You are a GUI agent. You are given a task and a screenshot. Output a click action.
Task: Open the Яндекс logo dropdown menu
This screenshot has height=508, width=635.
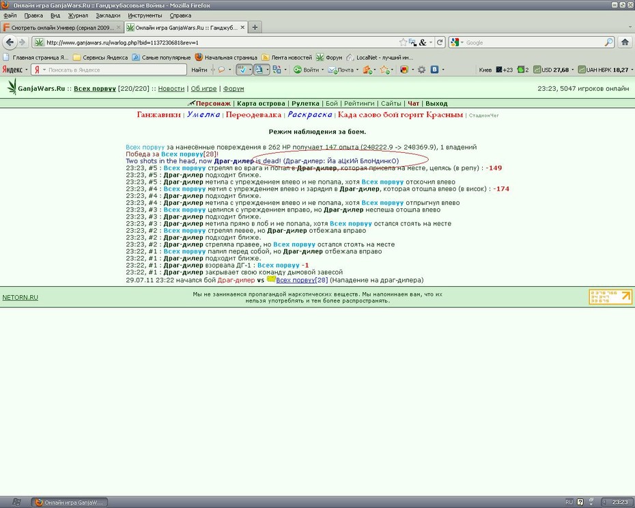point(14,70)
